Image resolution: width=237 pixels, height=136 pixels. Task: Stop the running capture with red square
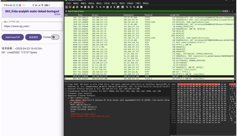coord(70,7)
